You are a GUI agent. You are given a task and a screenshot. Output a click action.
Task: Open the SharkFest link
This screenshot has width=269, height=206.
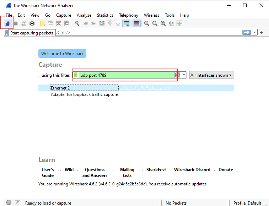pos(156,170)
